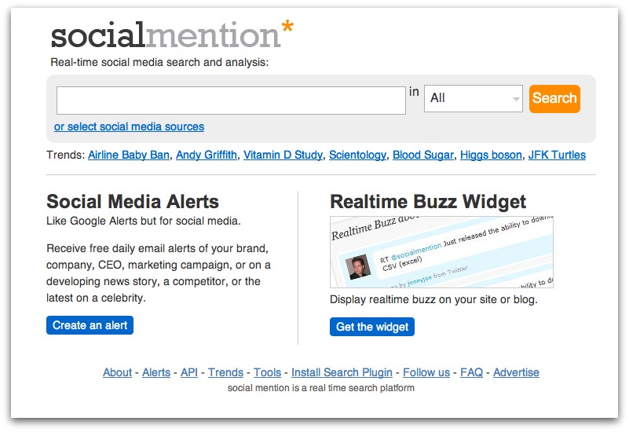Click the Advertise footer link

[516, 372]
